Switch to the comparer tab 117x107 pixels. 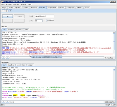(70, 8)
